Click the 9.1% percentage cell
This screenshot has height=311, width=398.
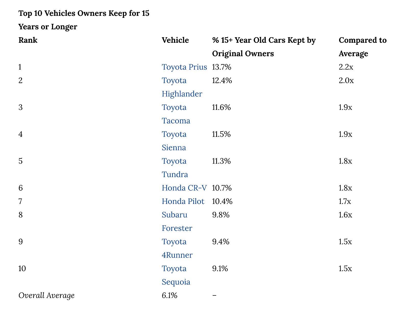click(x=220, y=269)
